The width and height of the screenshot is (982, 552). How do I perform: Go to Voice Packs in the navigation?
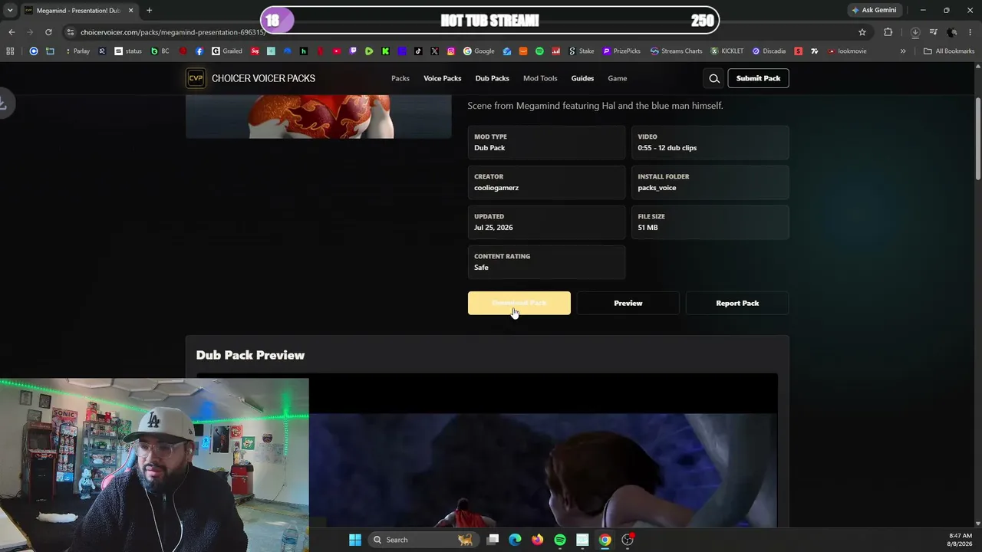pyautogui.click(x=443, y=78)
